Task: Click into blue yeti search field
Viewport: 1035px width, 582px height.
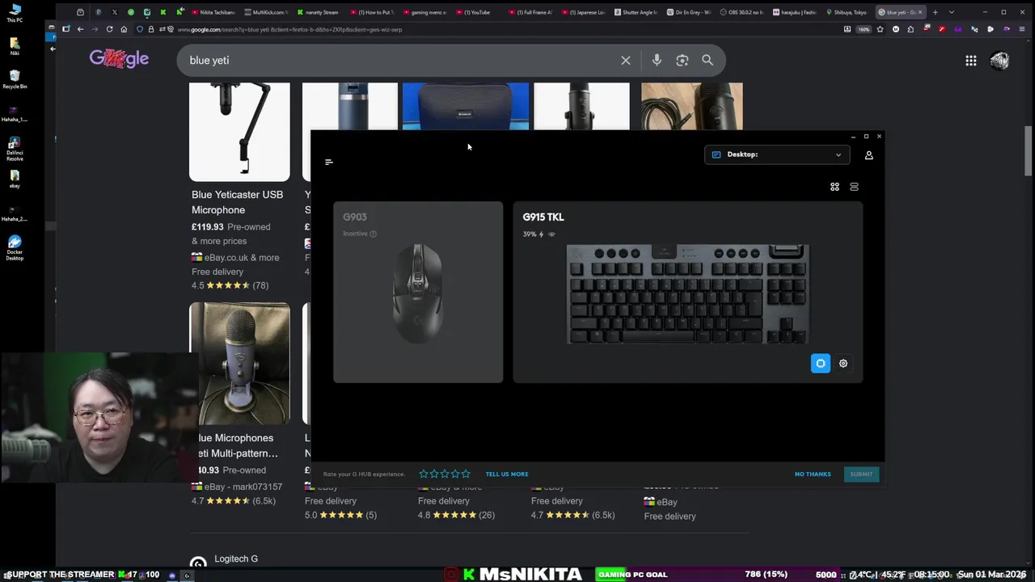Action: (400, 61)
